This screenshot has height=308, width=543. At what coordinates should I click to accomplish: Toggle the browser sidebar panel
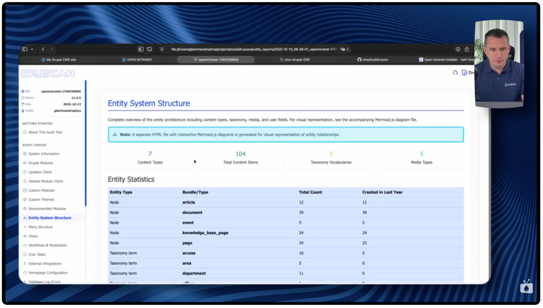coord(24,49)
